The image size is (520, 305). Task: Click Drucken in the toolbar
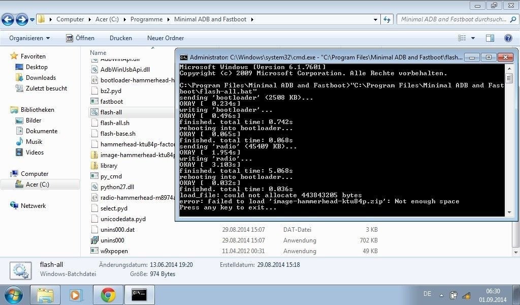pos(121,38)
